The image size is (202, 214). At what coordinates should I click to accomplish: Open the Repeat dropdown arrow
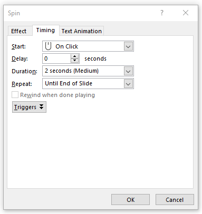click(x=128, y=84)
